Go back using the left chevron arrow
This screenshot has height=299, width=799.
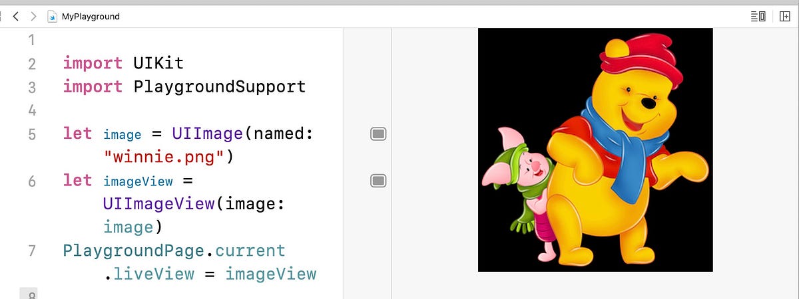pos(16,16)
